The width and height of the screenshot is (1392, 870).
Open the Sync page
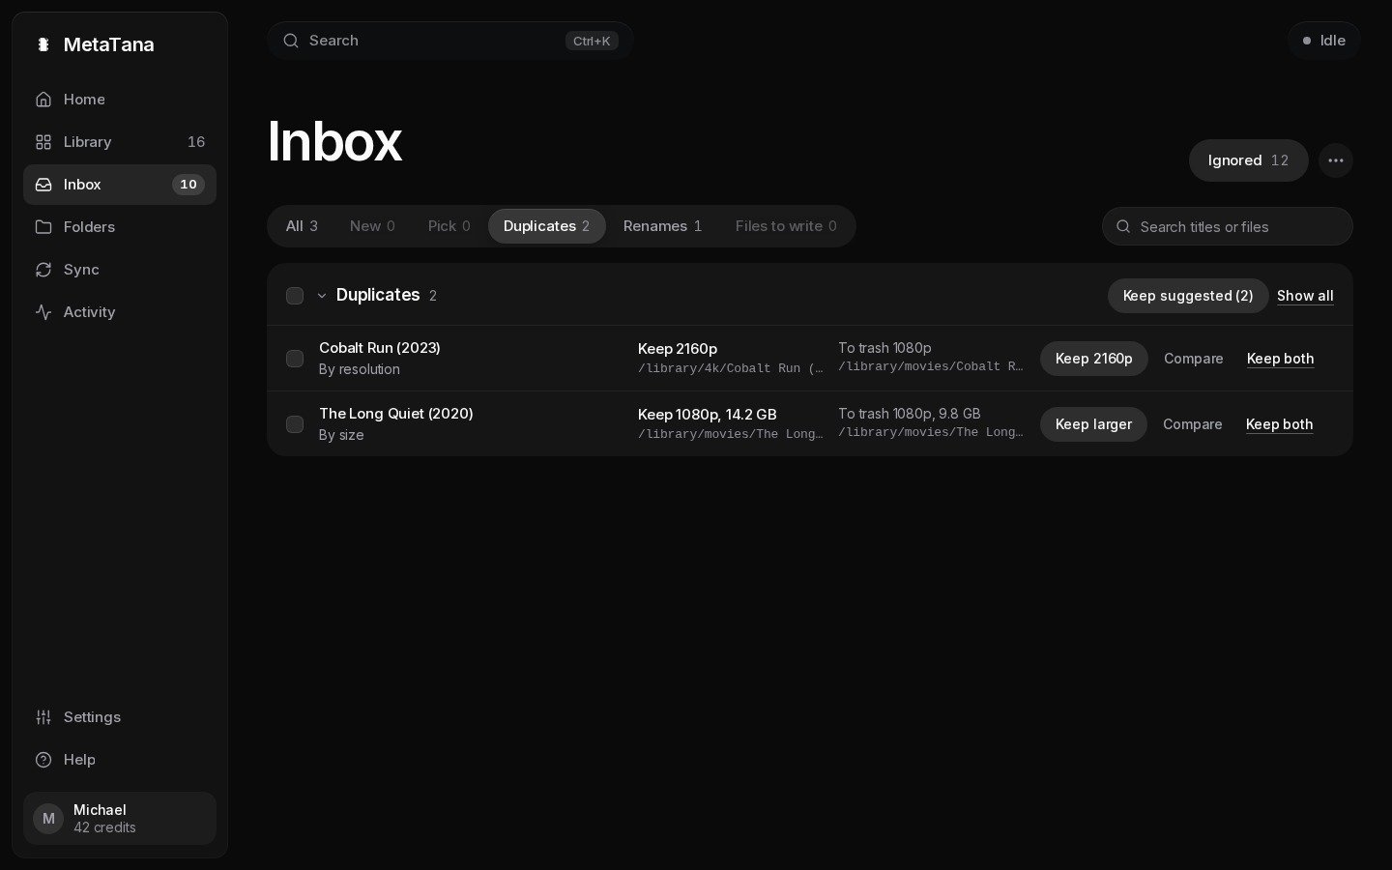tap(120, 270)
